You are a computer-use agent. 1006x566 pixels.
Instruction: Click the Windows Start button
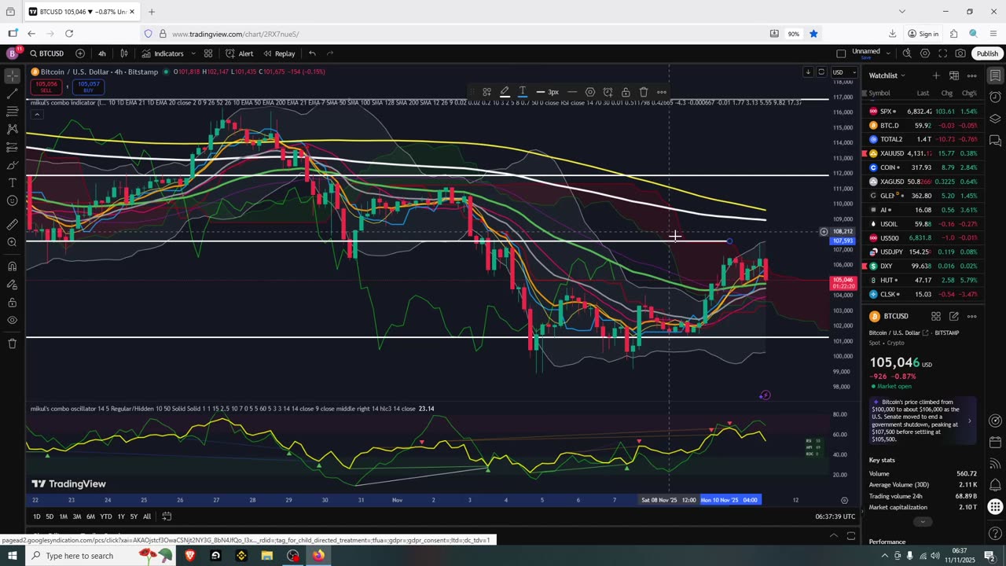tap(12, 556)
